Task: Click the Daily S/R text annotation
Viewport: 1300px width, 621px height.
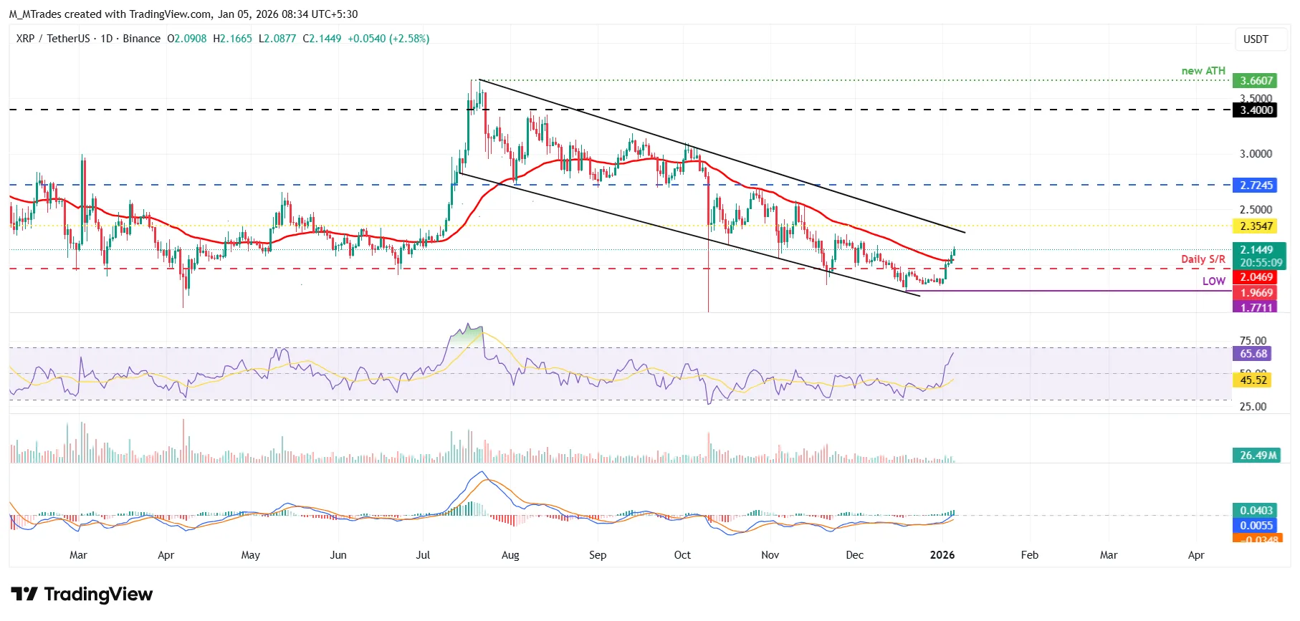Action: click(1203, 259)
